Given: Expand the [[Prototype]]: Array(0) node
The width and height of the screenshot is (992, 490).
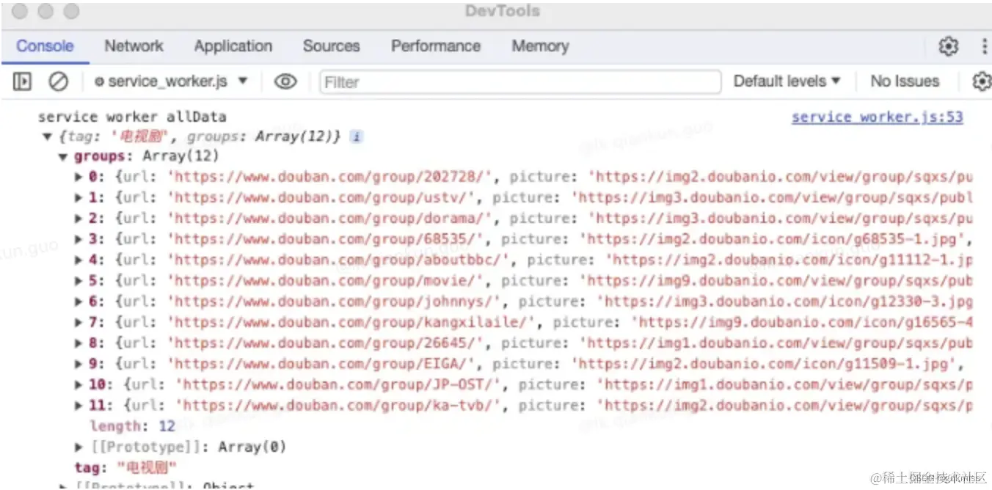Looking at the screenshot, I should click(79, 447).
